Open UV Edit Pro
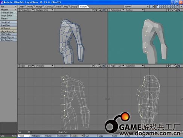 point(8,34)
